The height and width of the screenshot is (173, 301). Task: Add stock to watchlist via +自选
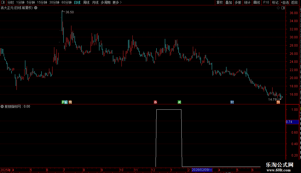[285, 2]
